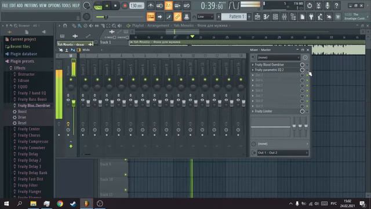Open Fruity parametric EQ 2 slot menu arrow

click(253, 70)
